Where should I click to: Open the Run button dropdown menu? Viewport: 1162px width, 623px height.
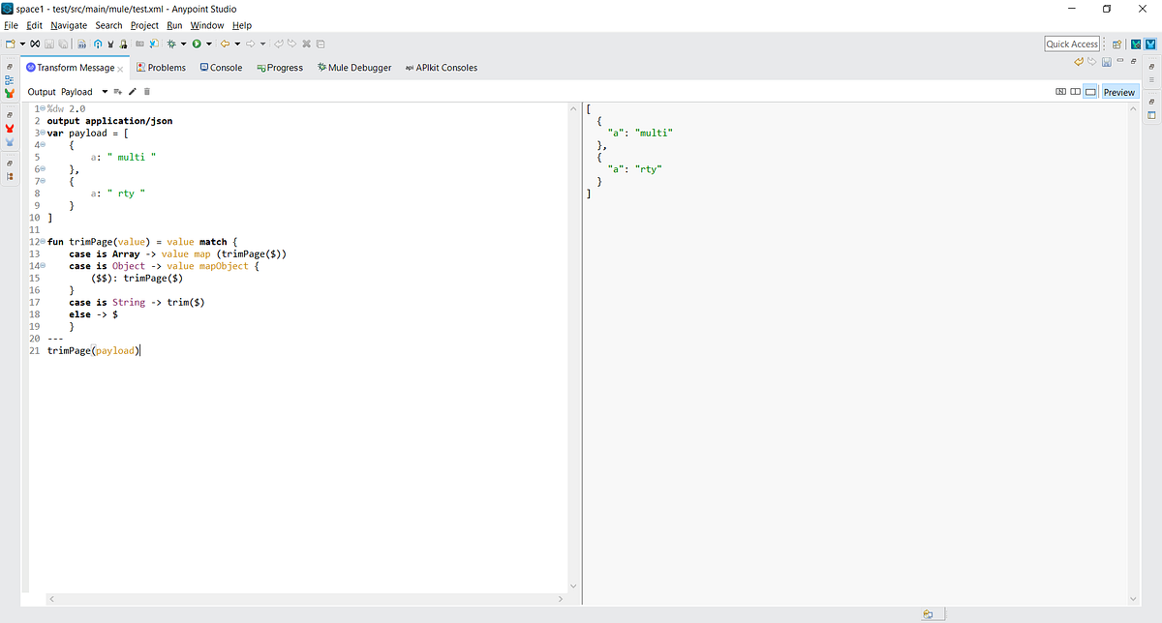point(208,43)
